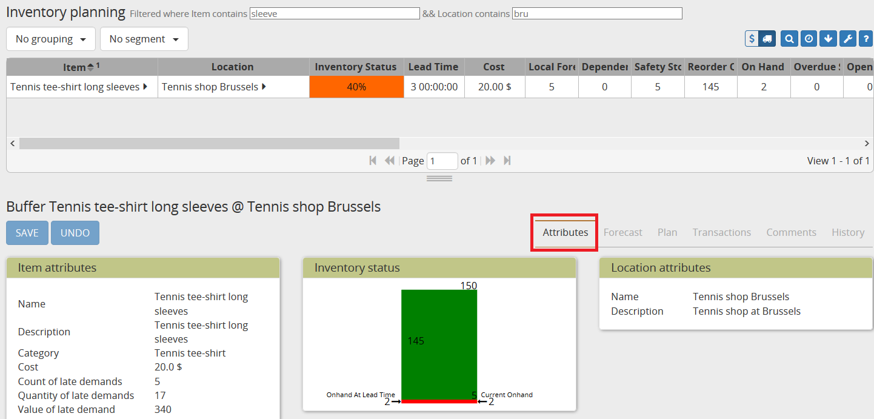Click the next page arrow icon

pos(490,160)
